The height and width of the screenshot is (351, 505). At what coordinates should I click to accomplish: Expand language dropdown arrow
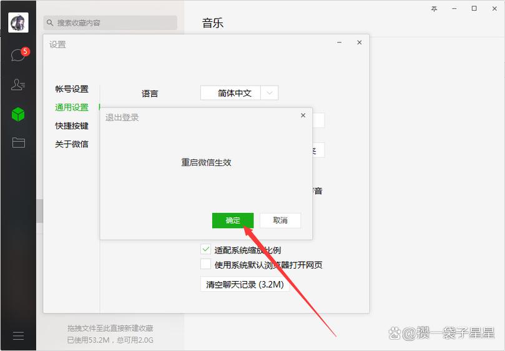click(269, 93)
